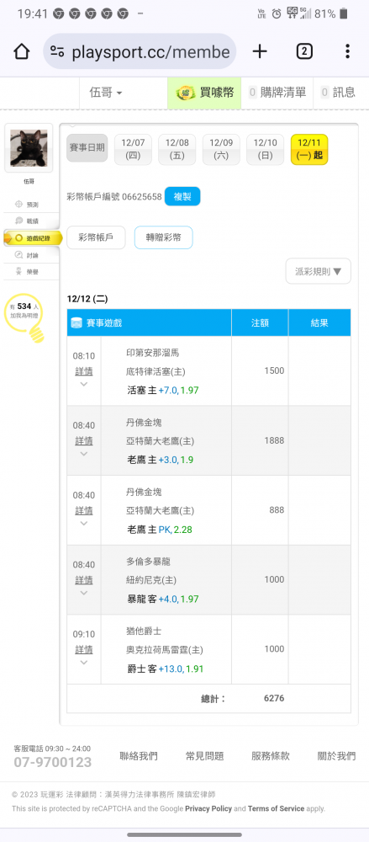Tap the 534 friends lightbulb badge

[x=24, y=317]
